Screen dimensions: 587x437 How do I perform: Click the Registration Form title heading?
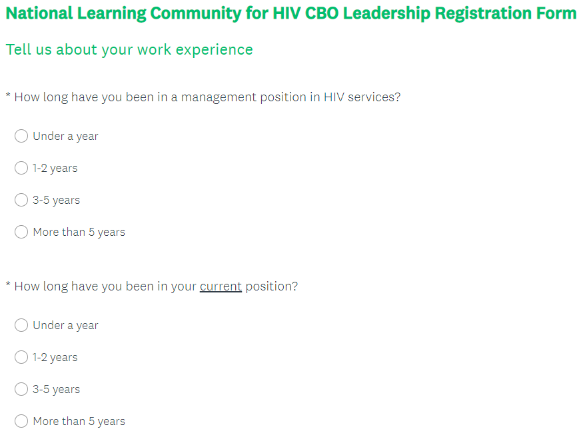pyautogui.click(x=291, y=13)
